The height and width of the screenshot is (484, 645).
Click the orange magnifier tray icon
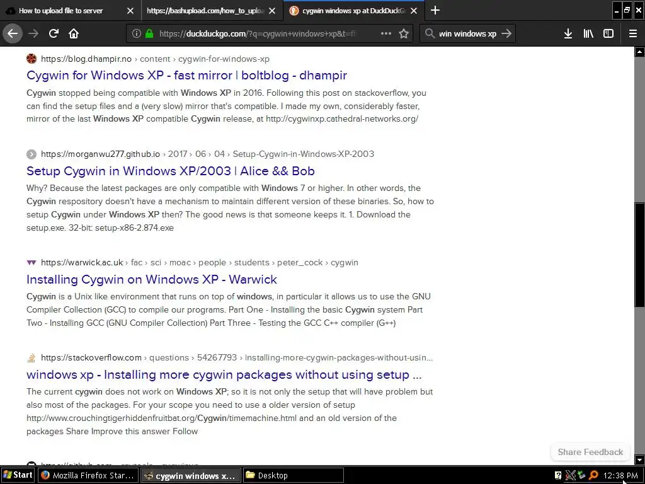point(593,476)
